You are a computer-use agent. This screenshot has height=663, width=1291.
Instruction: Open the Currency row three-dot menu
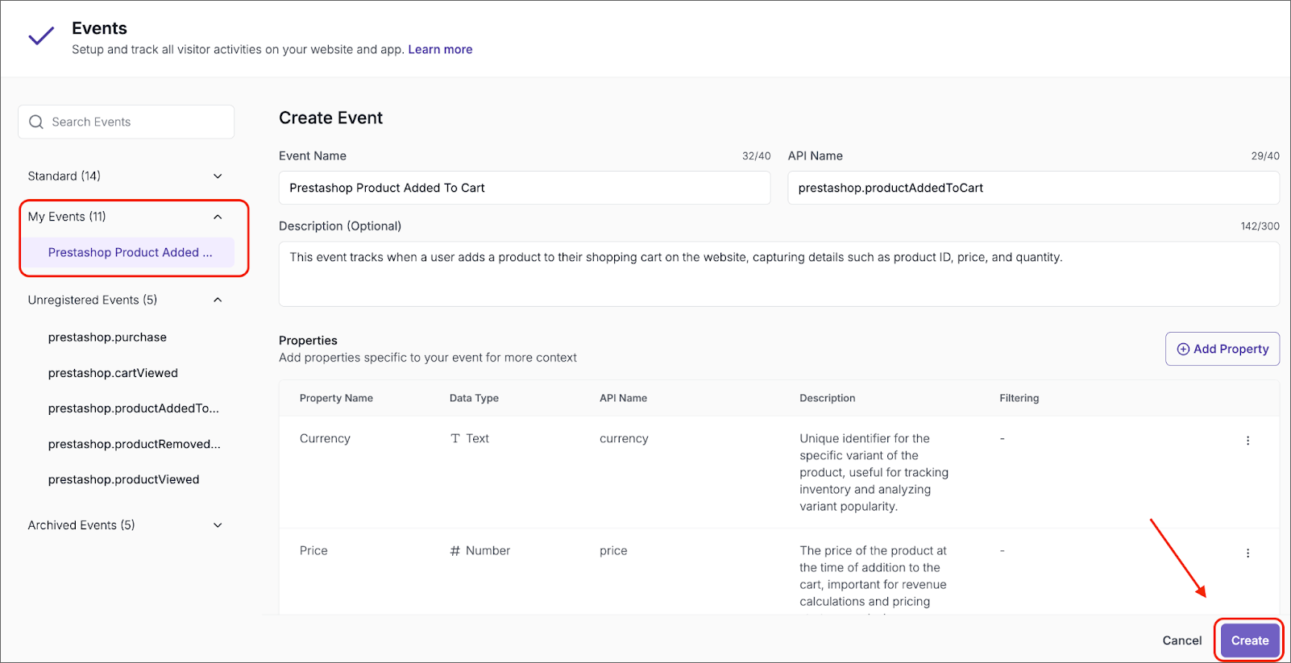click(1247, 441)
